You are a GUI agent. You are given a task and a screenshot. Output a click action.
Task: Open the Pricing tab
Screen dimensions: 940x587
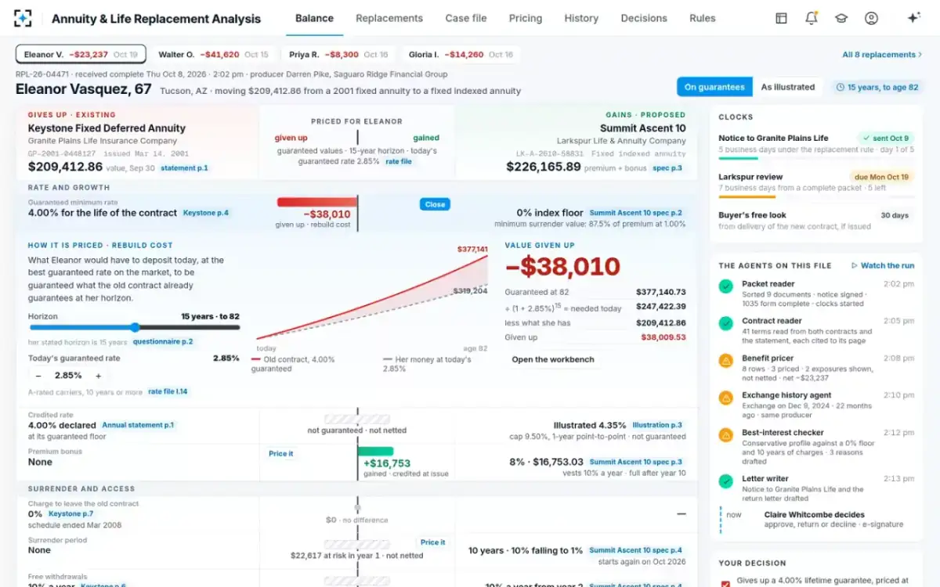(x=525, y=18)
